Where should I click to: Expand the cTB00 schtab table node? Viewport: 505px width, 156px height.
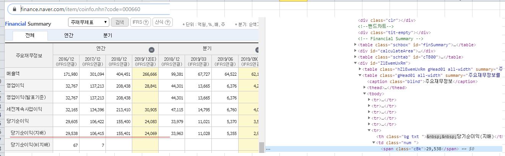[x=356, y=57]
